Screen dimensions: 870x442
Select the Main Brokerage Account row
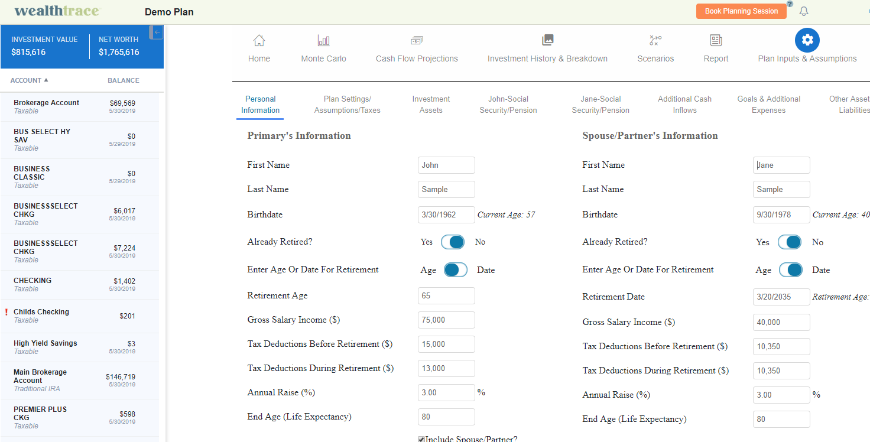[79, 381]
